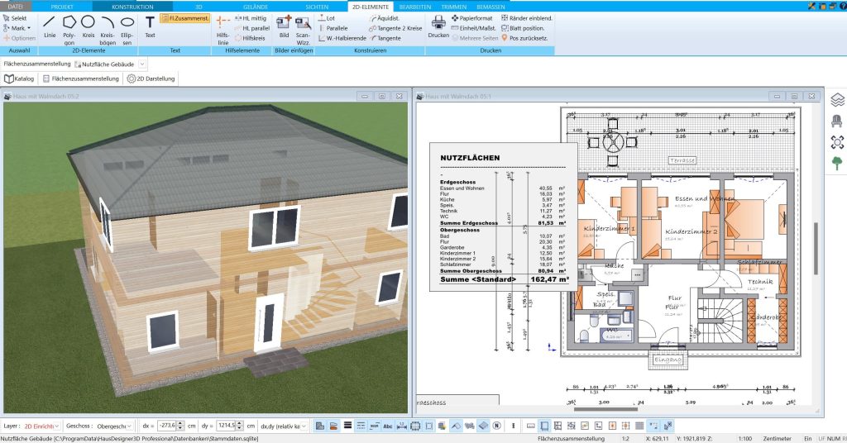
Task: Toggle the dashed line style display
Action: [361, 426]
